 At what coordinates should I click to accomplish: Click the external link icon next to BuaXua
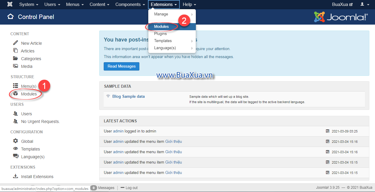351,5
